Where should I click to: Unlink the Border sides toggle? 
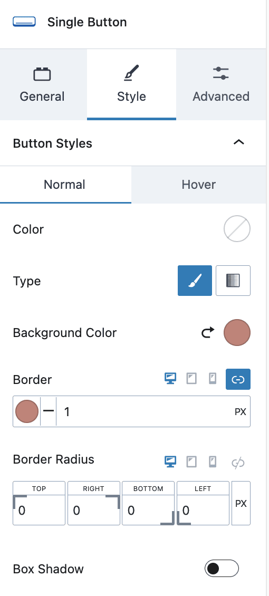tap(238, 379)
